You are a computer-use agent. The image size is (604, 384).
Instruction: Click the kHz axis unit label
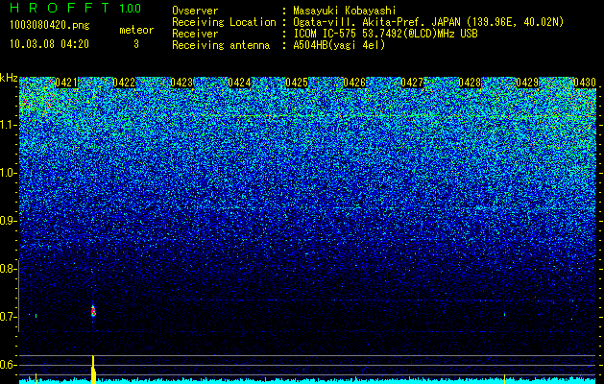pyautogui.click(x=9, y=78)
